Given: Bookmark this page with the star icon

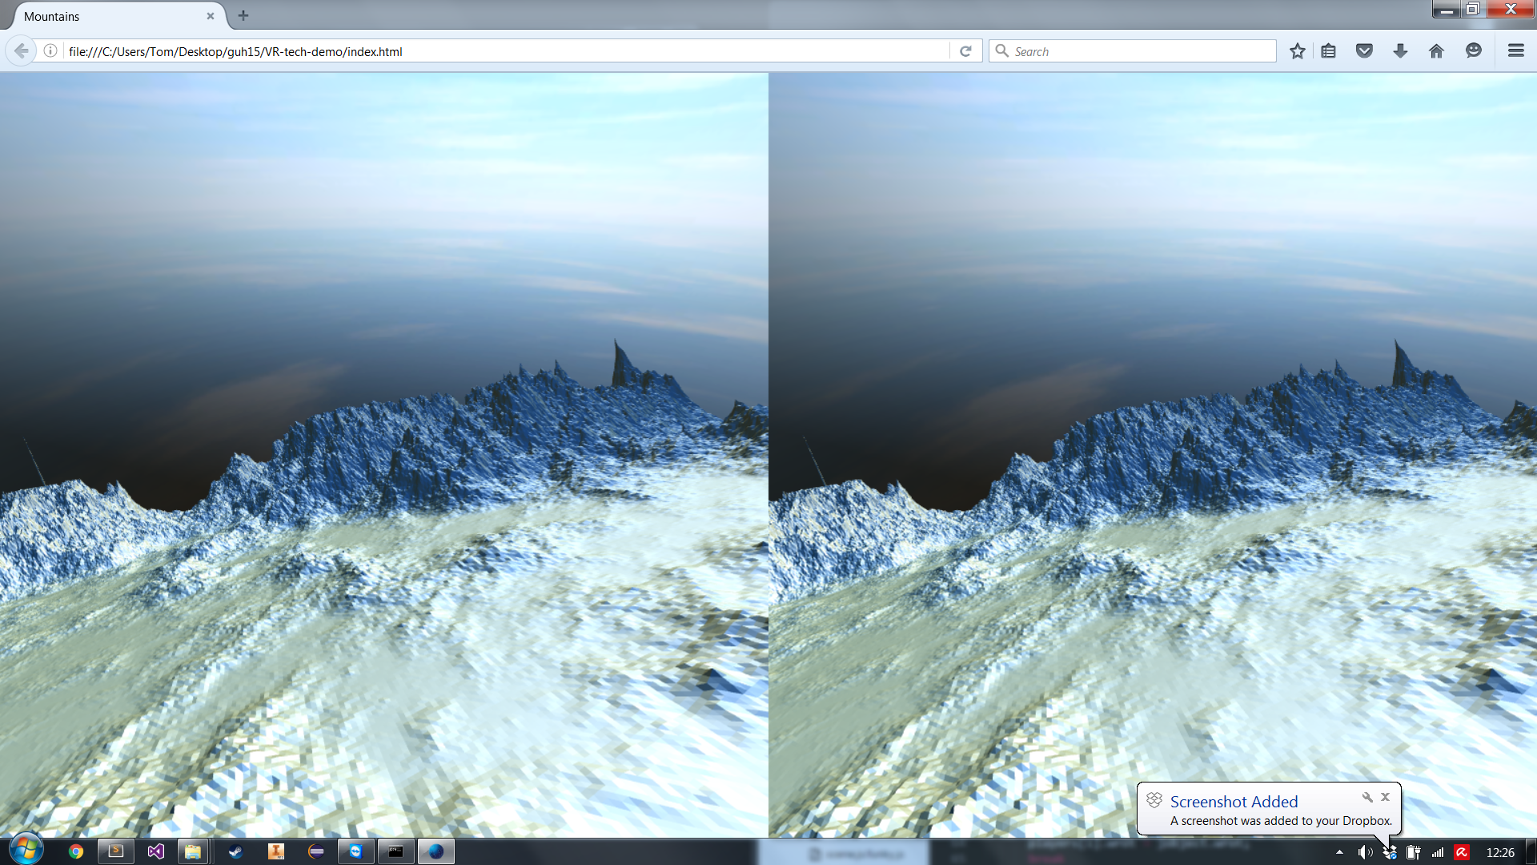Looking at the screenshot, I should coord(1297,51).
